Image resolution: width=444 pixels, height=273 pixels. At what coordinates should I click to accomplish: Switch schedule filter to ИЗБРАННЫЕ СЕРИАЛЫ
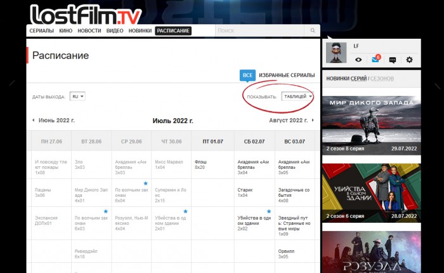click(x=286, y=76)
